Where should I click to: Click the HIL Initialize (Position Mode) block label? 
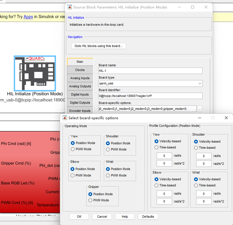pos(35,94)
